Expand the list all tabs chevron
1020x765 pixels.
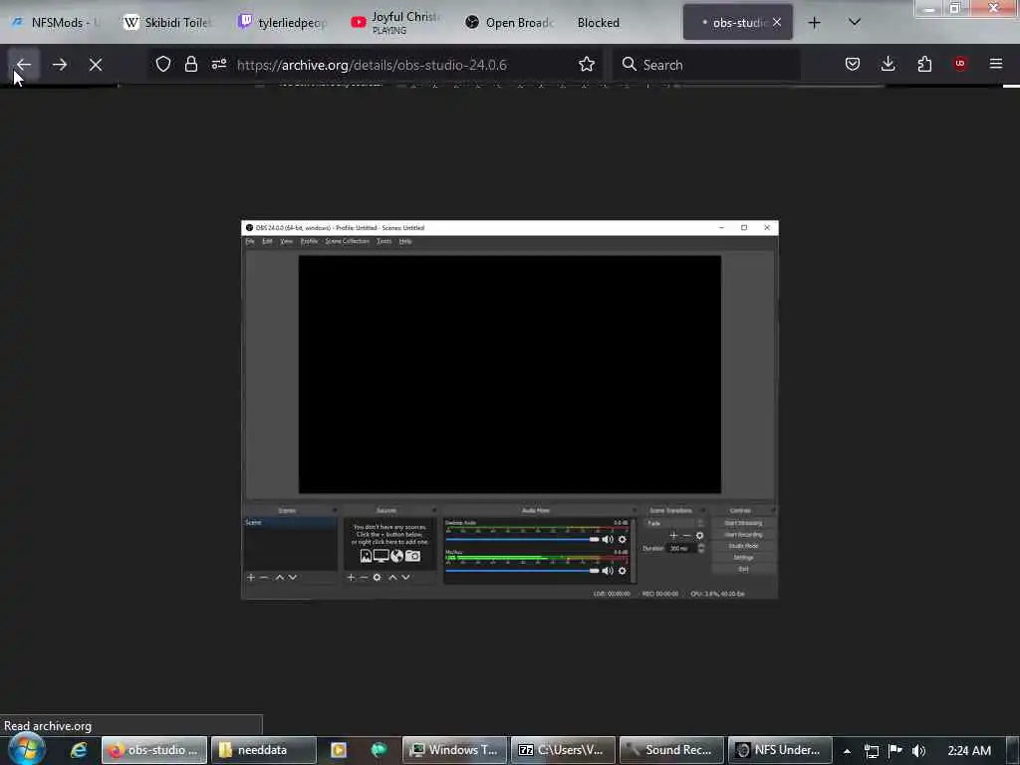(x=855, y=22)
